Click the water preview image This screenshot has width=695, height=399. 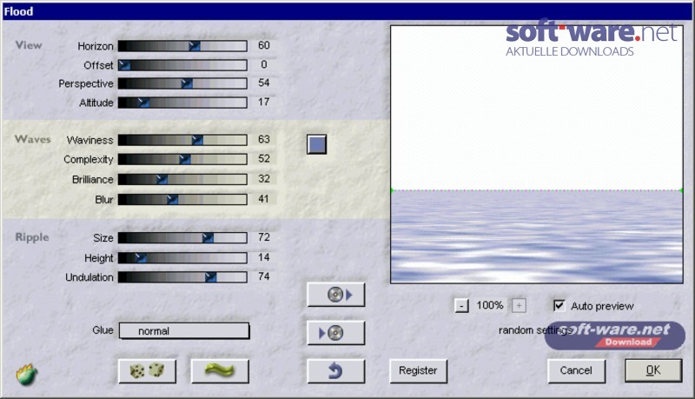(537, 154)
